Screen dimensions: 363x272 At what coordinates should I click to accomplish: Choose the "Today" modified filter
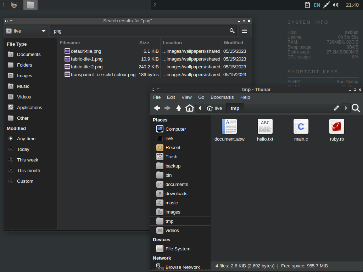(23, 149)
